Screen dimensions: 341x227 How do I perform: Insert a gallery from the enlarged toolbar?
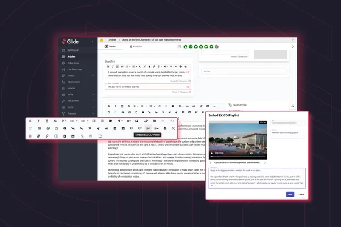(x=48, y=128)
